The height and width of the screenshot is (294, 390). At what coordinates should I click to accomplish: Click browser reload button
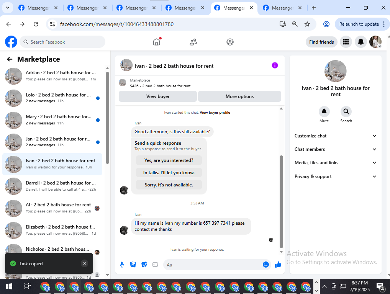(x=36, y=24)
